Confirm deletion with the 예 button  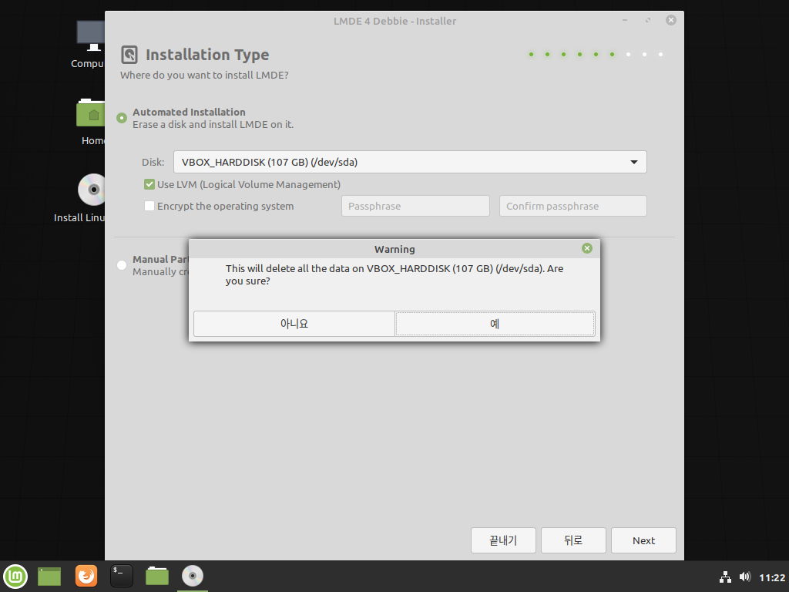tap(495, 324)
